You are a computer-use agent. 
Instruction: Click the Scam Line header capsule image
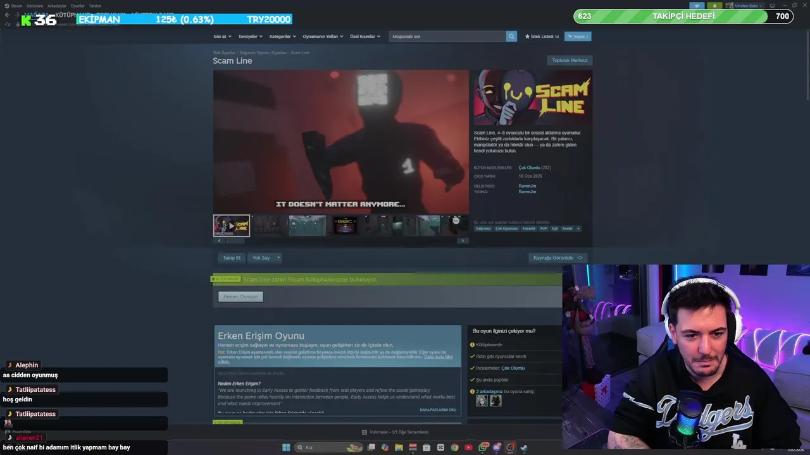click(533, 97)
